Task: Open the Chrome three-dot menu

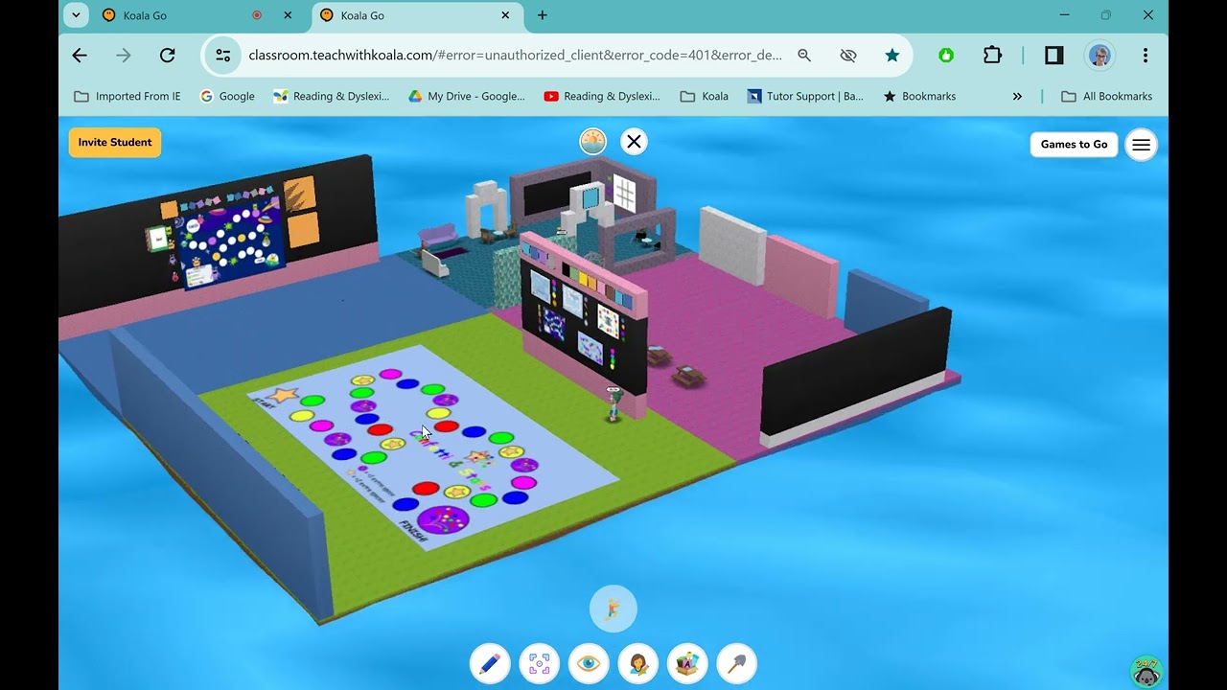Action: (1146, 56)
